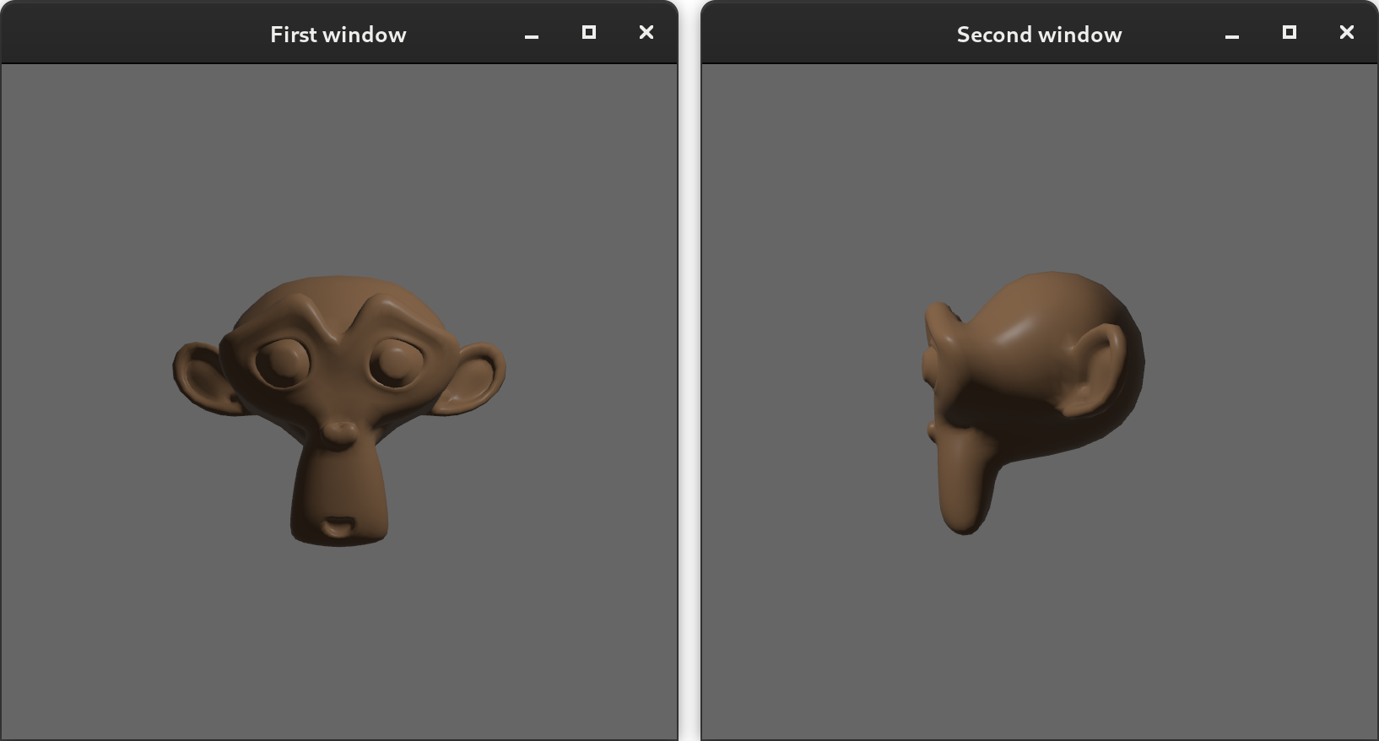Select the chin area below the front-facing monkey's nose
The width and height of the screenshot is (1379, 741).
pos(339,489)
